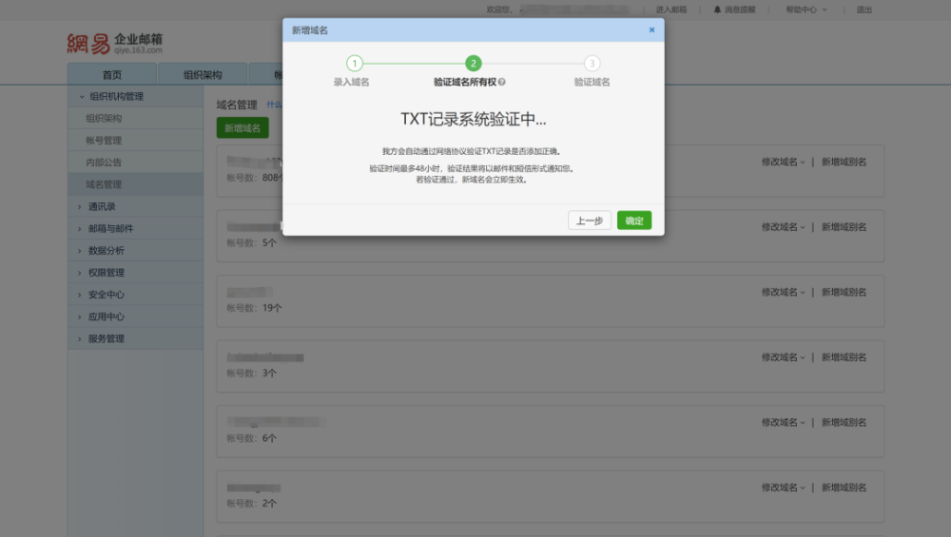Open the 帮助中心 dropdown menu
951x537 pixels.
[x=806, y=10]
